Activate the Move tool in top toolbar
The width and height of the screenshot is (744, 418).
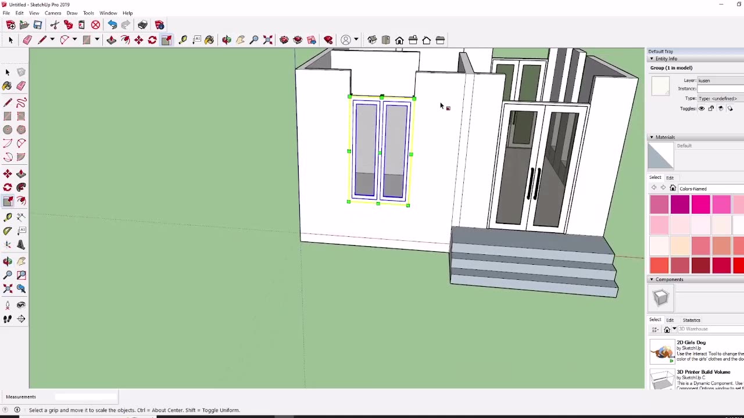point(138,40)
